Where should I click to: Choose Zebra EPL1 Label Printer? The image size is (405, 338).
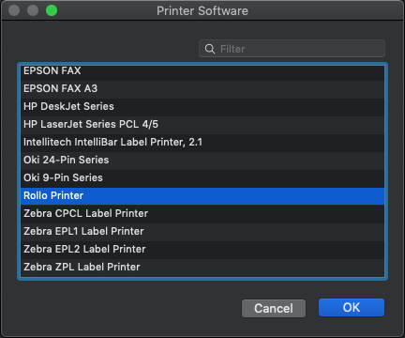click(202, 232)
